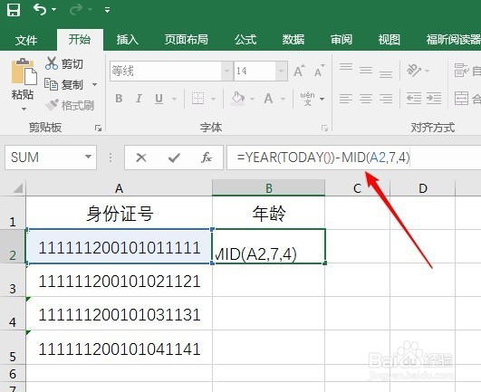
Task: Click the align left icon
Action: (x=346, y=99)
